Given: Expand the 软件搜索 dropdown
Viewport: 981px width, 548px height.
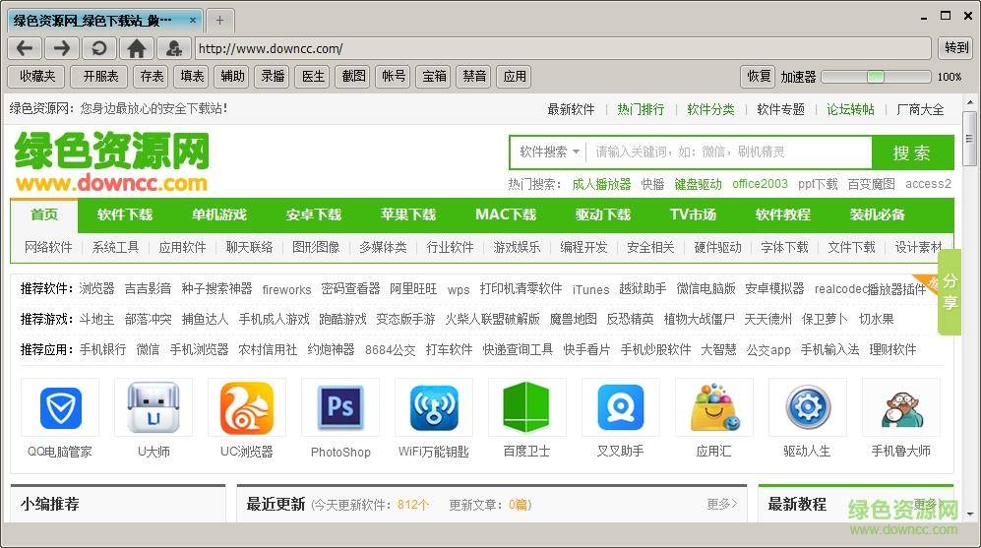Looking at the screenshot, I should pyautogui.click(x=549, y=152).
